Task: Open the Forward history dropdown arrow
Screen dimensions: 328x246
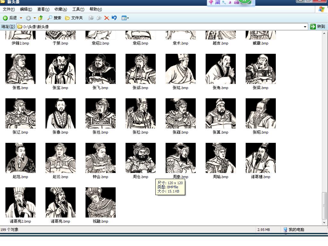Action: coord(35,18)
